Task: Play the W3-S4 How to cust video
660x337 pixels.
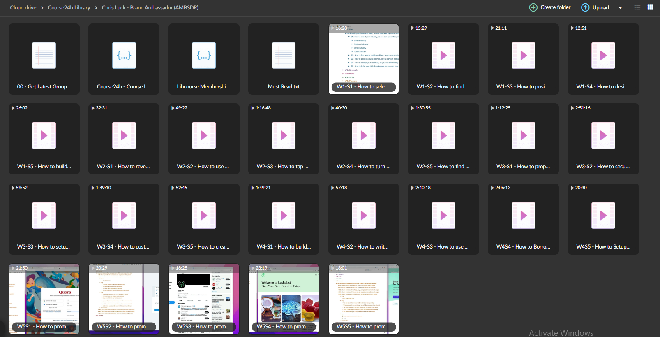Action: pyautogui.click(x=124, y=219)
